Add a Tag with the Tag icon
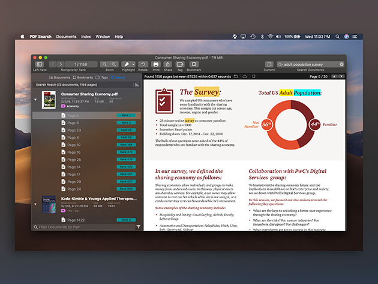The width and height of the screenshot is (378, 284). coord(180,64)
